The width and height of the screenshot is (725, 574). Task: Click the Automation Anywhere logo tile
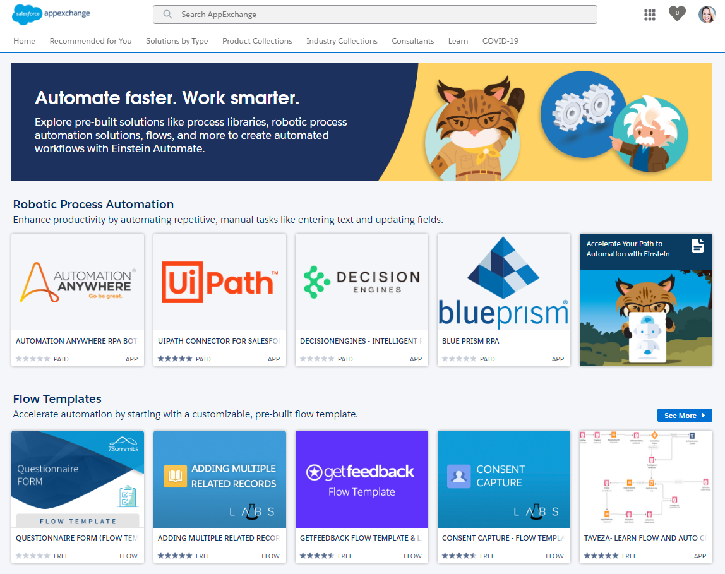[78, 282]
